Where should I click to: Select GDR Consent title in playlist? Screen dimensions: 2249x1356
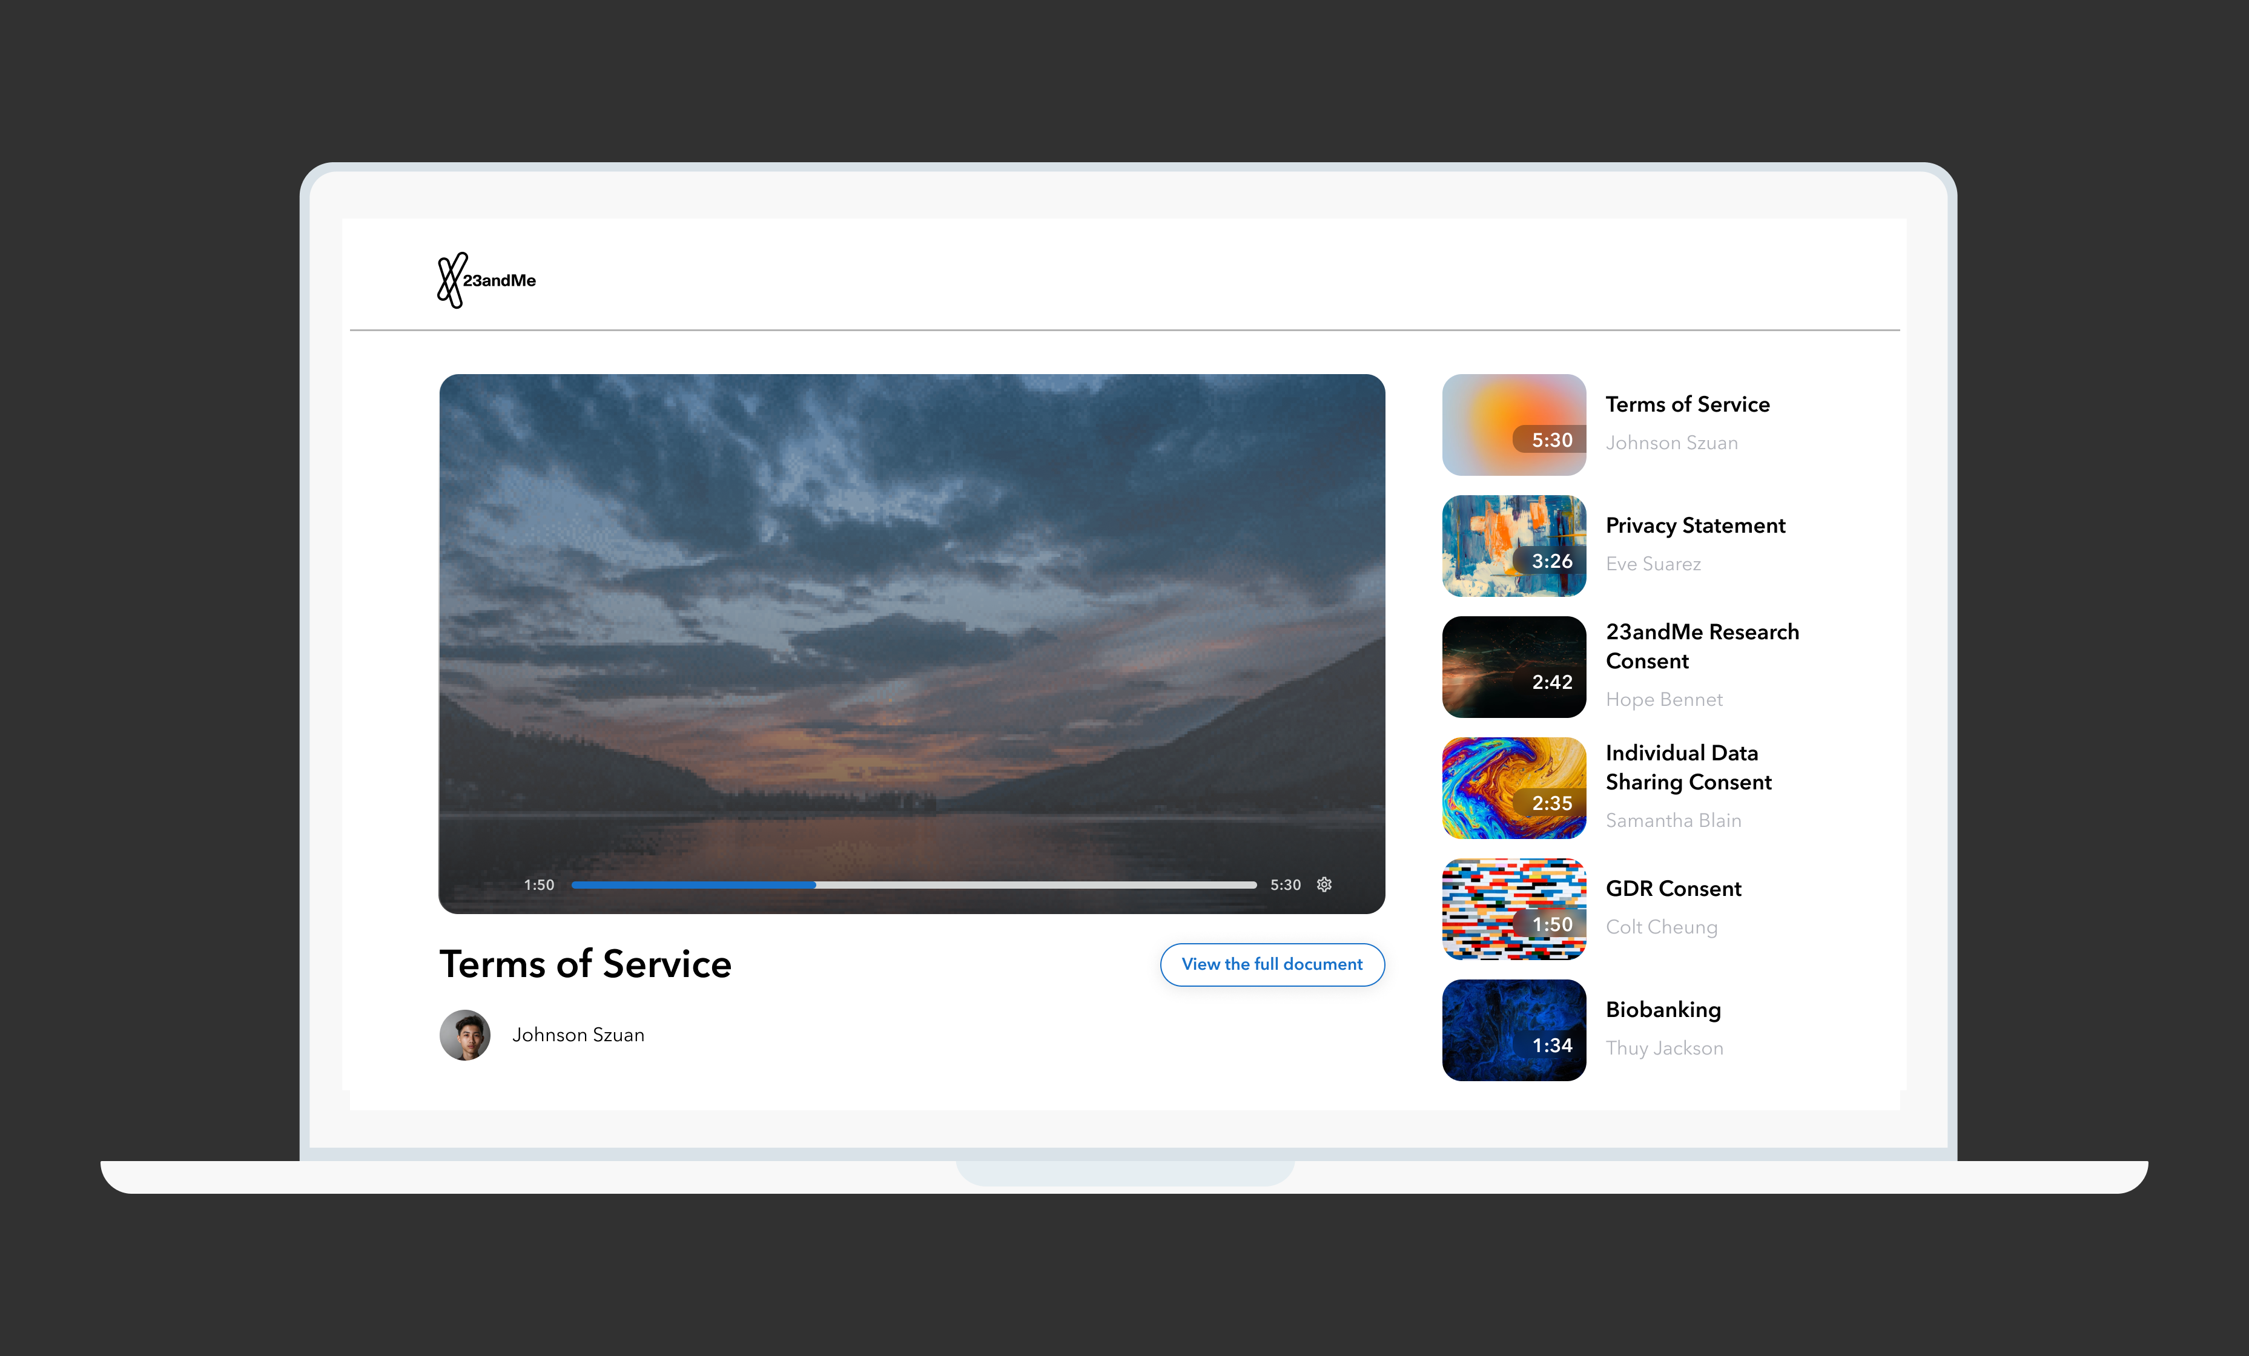point(1673,889)
